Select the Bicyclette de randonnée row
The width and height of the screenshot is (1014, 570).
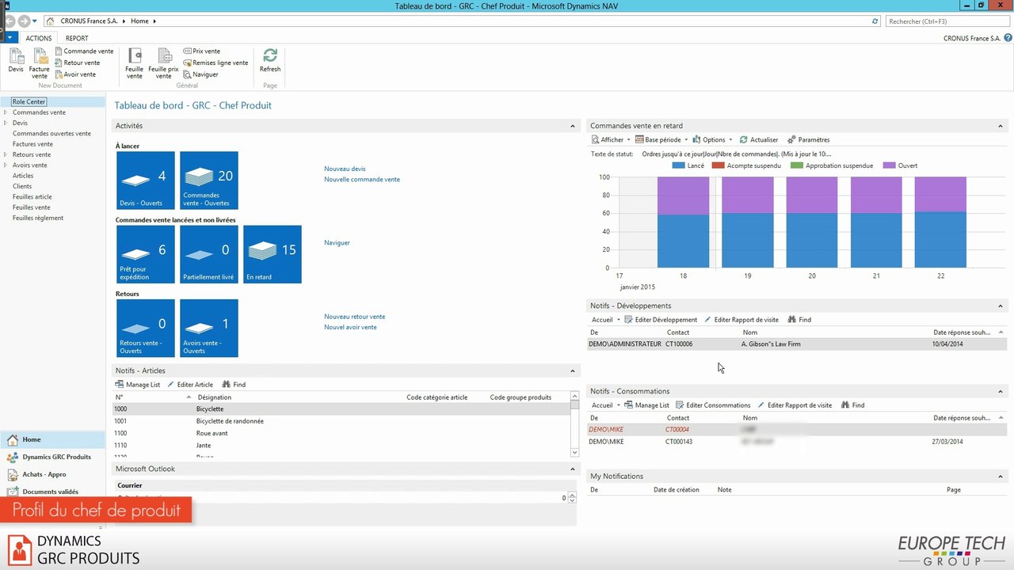pyautogui.click(x=341, y=421)
